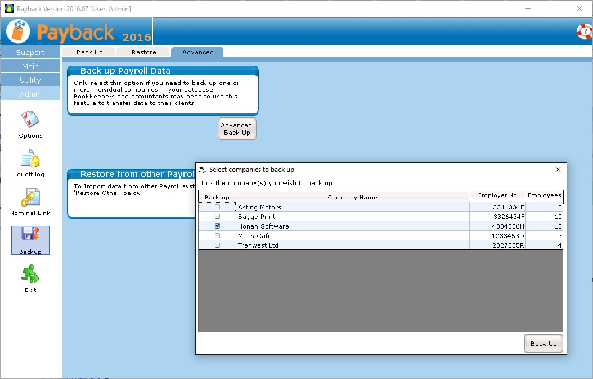Click Back Up button in dialog
This screenshot has height=379, width=593.
tap(543, 344)
